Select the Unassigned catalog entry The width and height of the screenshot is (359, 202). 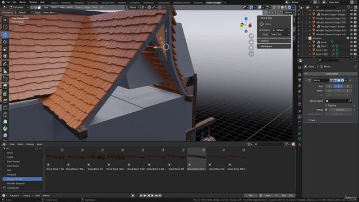[13, 188]
